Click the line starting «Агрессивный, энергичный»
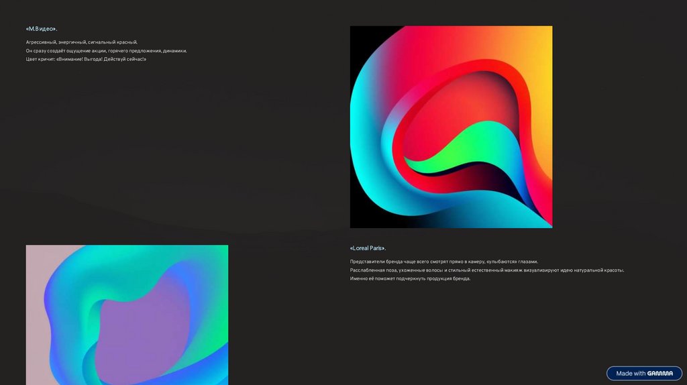 [81, 42]
